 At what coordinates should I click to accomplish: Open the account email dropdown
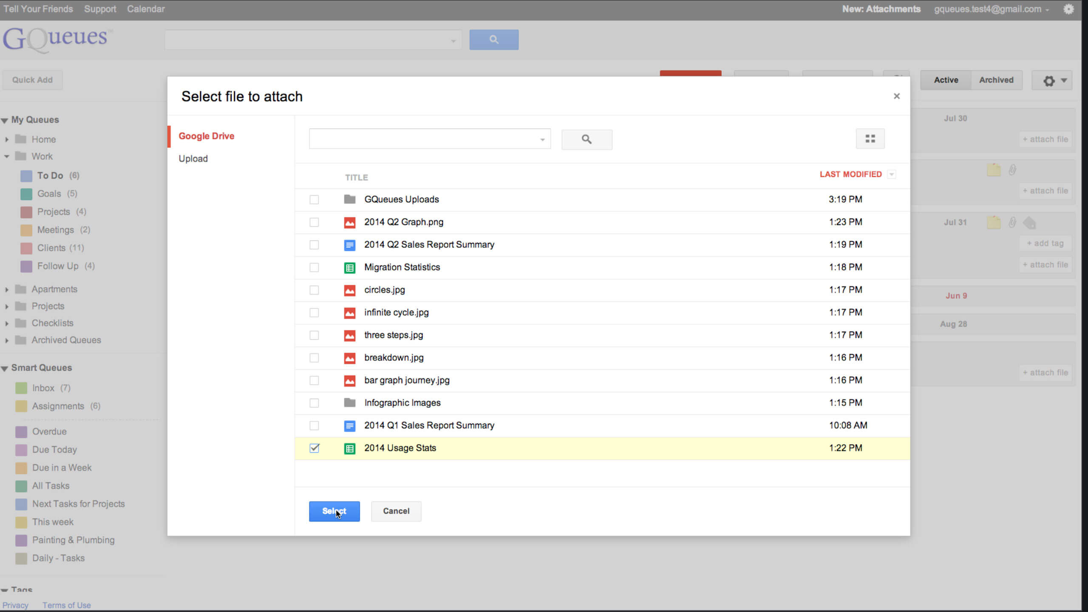click(1047, 10)
